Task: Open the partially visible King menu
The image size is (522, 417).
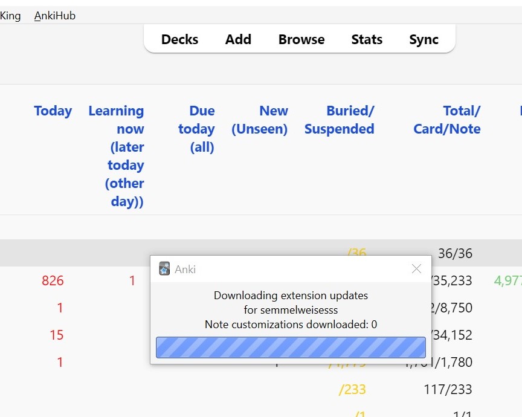Action: 10,16
